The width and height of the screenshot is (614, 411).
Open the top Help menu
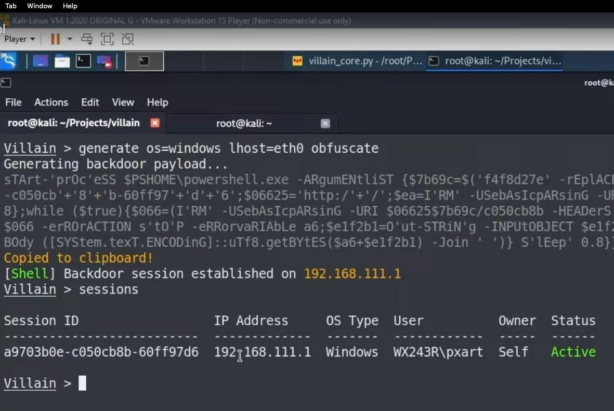pyautogui.click(x=70, y=6)
